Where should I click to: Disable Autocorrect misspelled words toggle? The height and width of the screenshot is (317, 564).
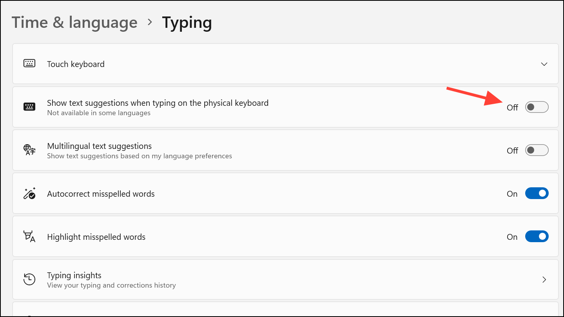coord(537,193)
